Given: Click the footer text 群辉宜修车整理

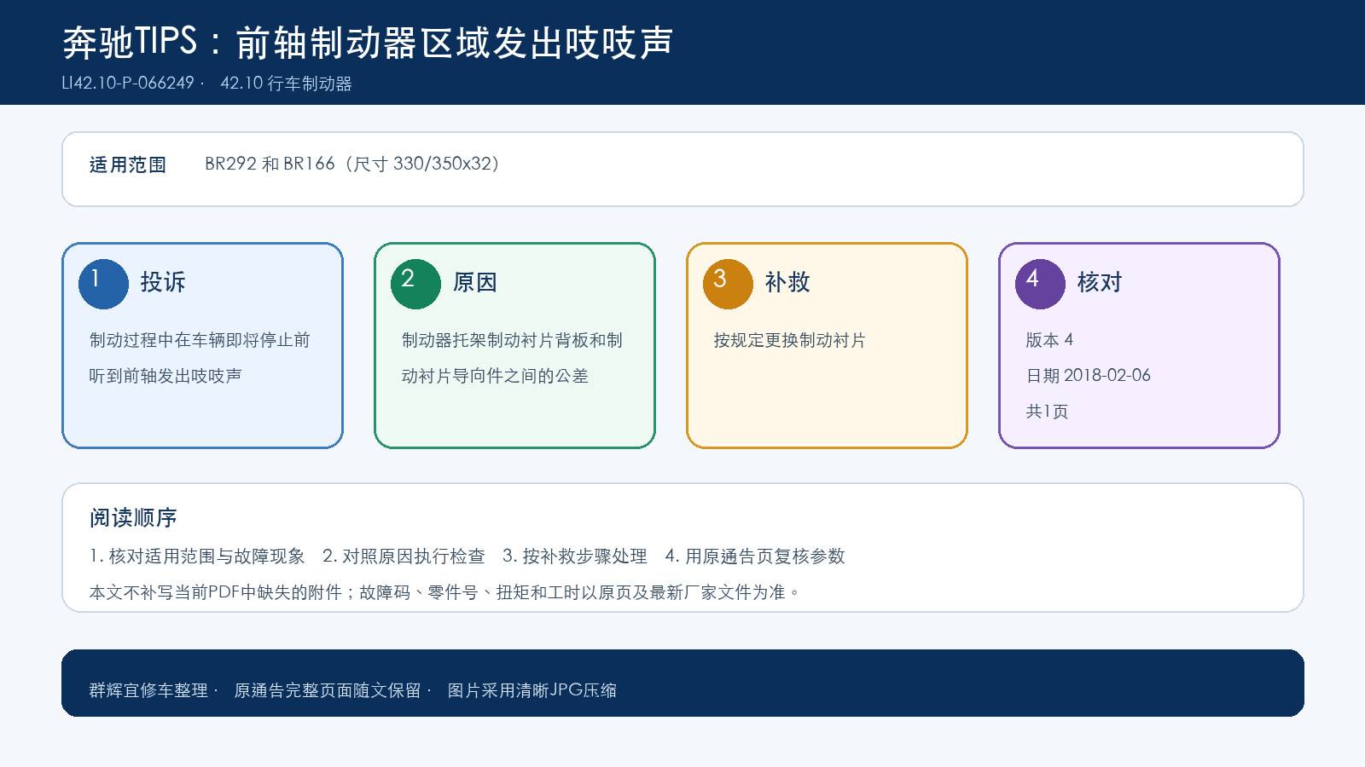Looking at the screenshot, I should tap(148, 690).
